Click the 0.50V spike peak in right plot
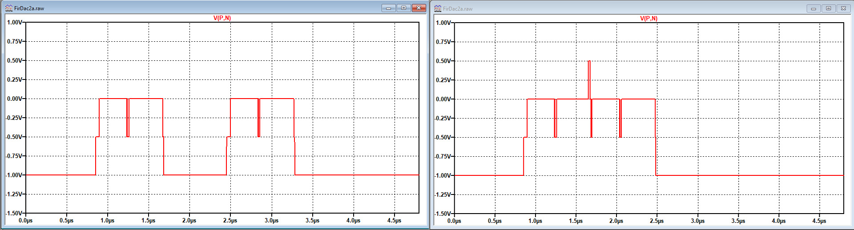Viewport: 854px width, 230px height. coord(589,61)
